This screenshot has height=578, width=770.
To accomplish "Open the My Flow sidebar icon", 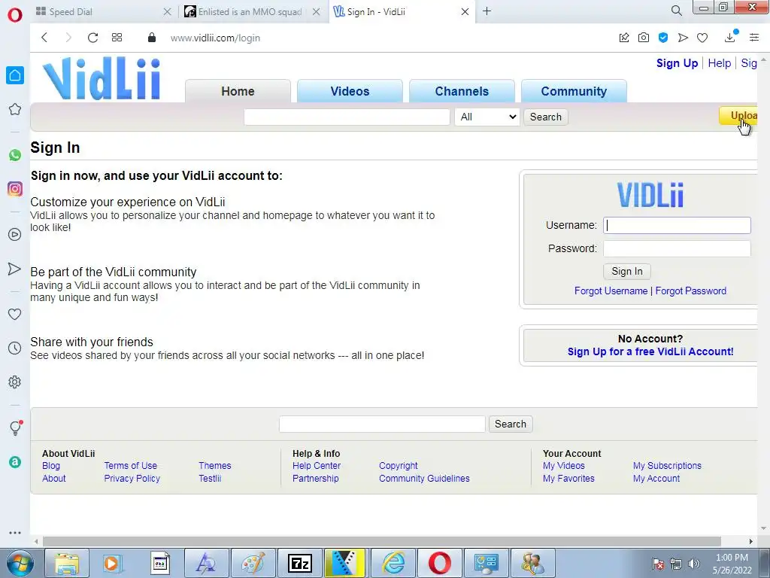I will [x=15, y=269].
